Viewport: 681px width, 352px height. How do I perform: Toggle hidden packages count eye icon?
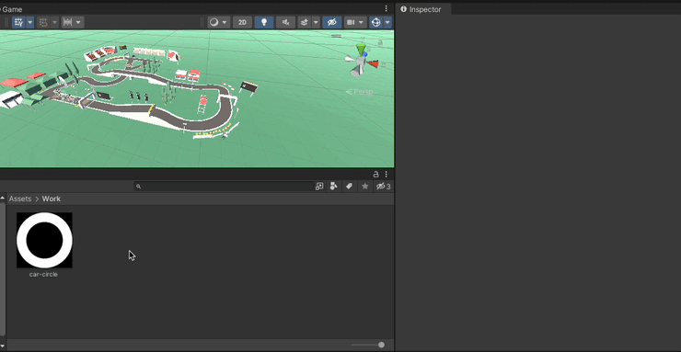(x=383, y=187)
